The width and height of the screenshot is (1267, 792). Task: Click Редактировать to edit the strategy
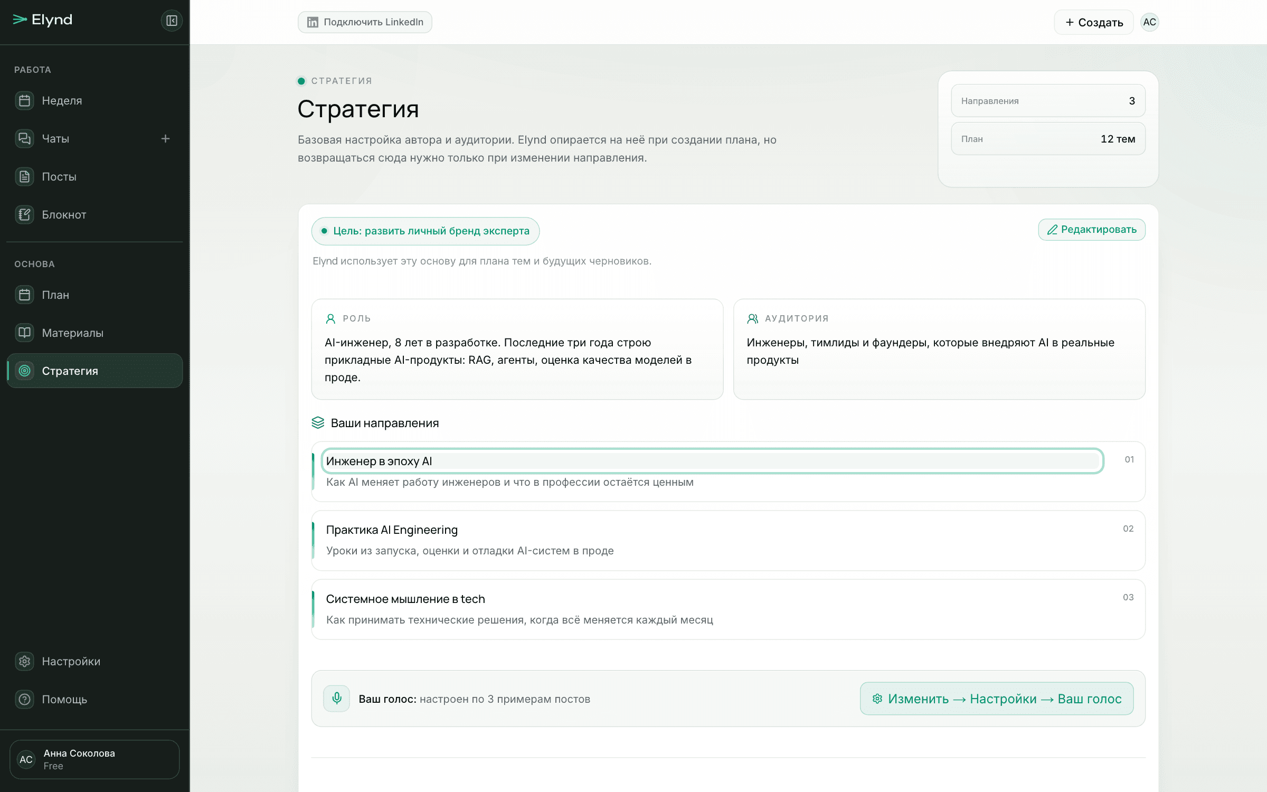point(1092,230)
